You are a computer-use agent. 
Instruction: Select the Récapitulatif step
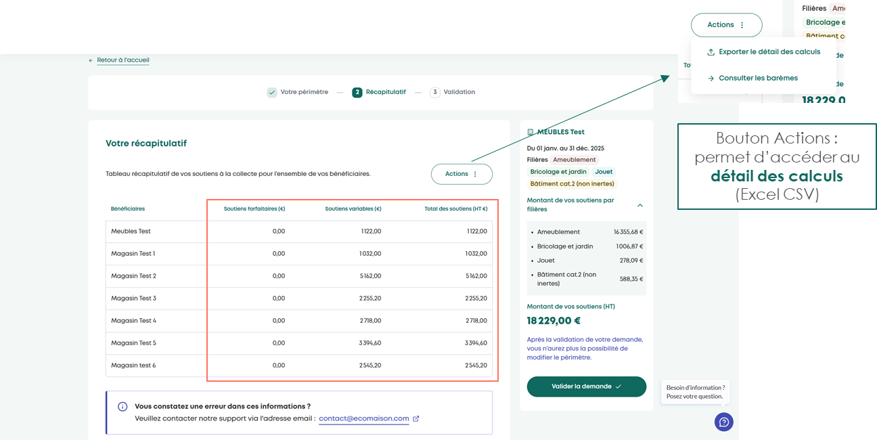coord(386,92)
